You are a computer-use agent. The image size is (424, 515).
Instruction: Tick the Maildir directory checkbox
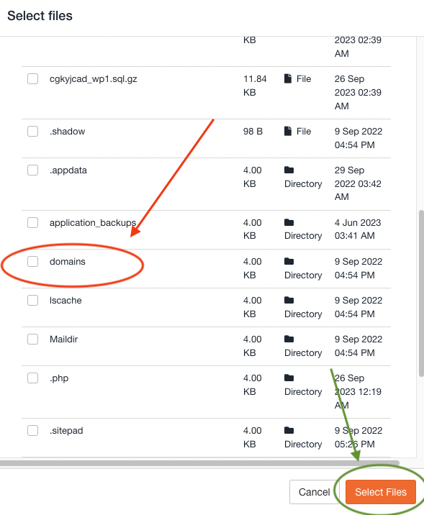tap(32, 339)
